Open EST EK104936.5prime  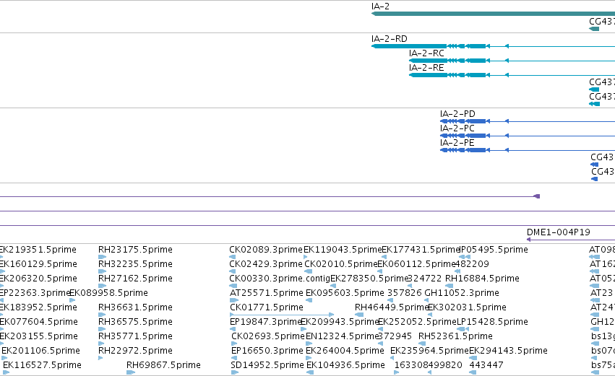tap(345, 365)
